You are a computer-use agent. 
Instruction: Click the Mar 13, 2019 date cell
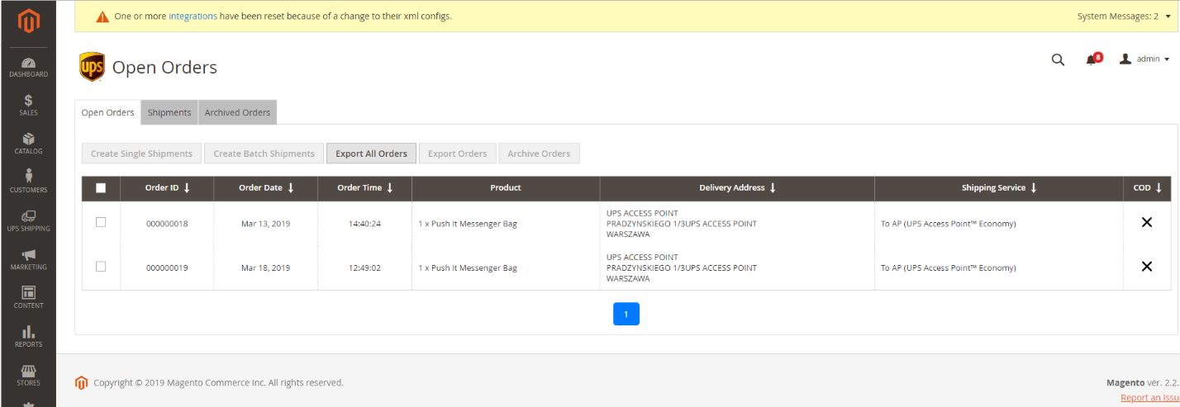[265, 223]
